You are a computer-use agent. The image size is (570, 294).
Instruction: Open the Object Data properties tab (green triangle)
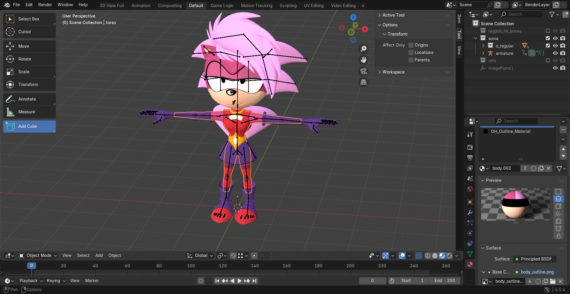click(470, 254)
